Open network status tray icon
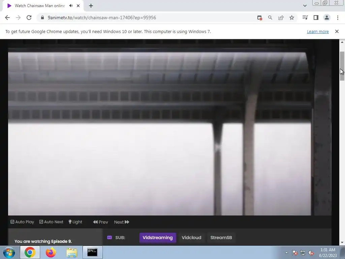Viewport: 345px width, 259px height. pyautogui.click(x=303, y=253)
